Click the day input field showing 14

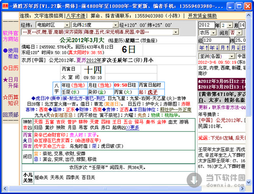[x=242, y=25]
